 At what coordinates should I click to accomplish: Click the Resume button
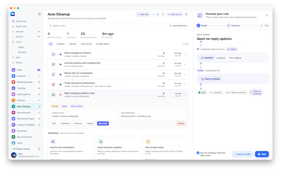tap(78, 123)
